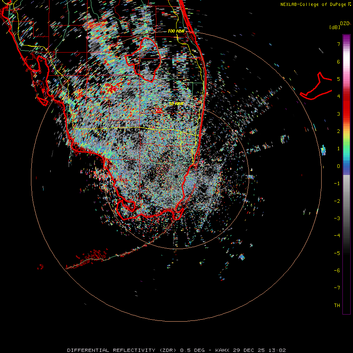353x353 pixels.
Task: Click the DZD legend title
Action: pyautogui.click(x=345, y=24)
